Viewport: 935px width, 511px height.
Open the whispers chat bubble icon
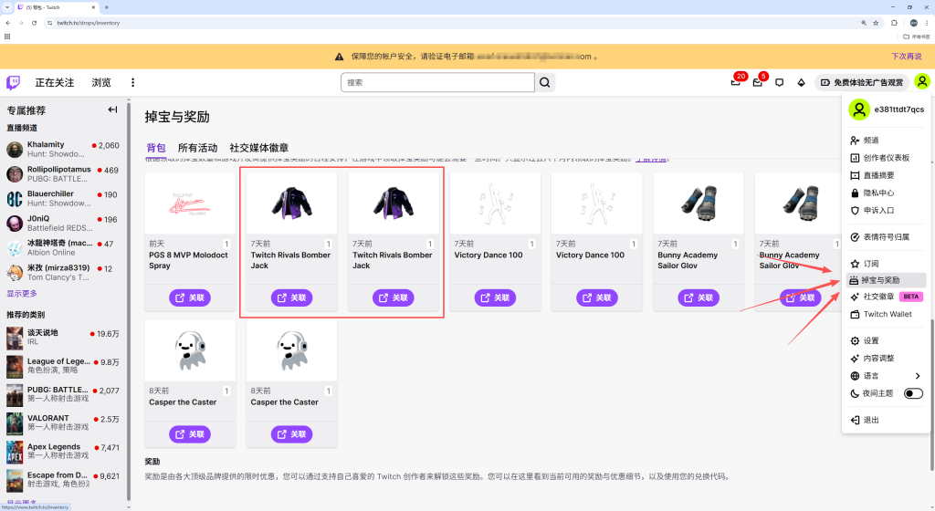pyautogui.click(x=779, y=82)
